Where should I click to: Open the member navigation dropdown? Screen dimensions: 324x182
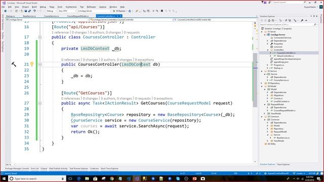[x=216, y=20]
